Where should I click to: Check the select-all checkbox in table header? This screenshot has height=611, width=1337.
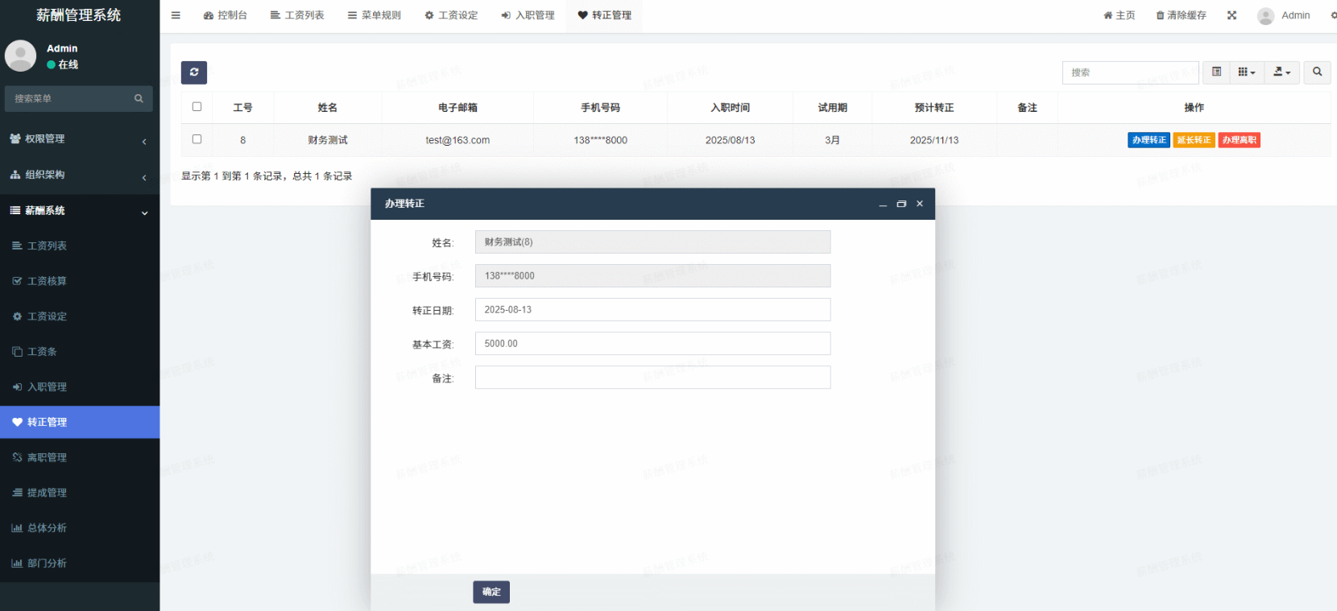pyautogui.click(x=197, y=107)
